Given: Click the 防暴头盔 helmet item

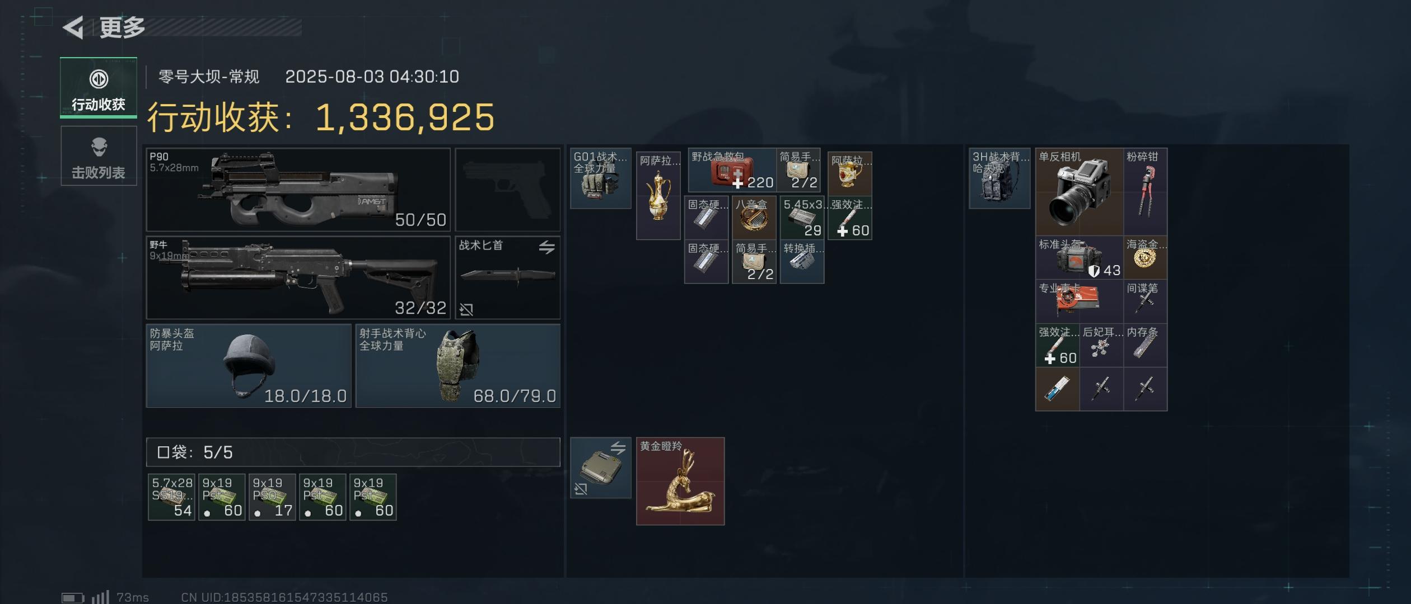Looking at the screenshot, I should (249, 366).
